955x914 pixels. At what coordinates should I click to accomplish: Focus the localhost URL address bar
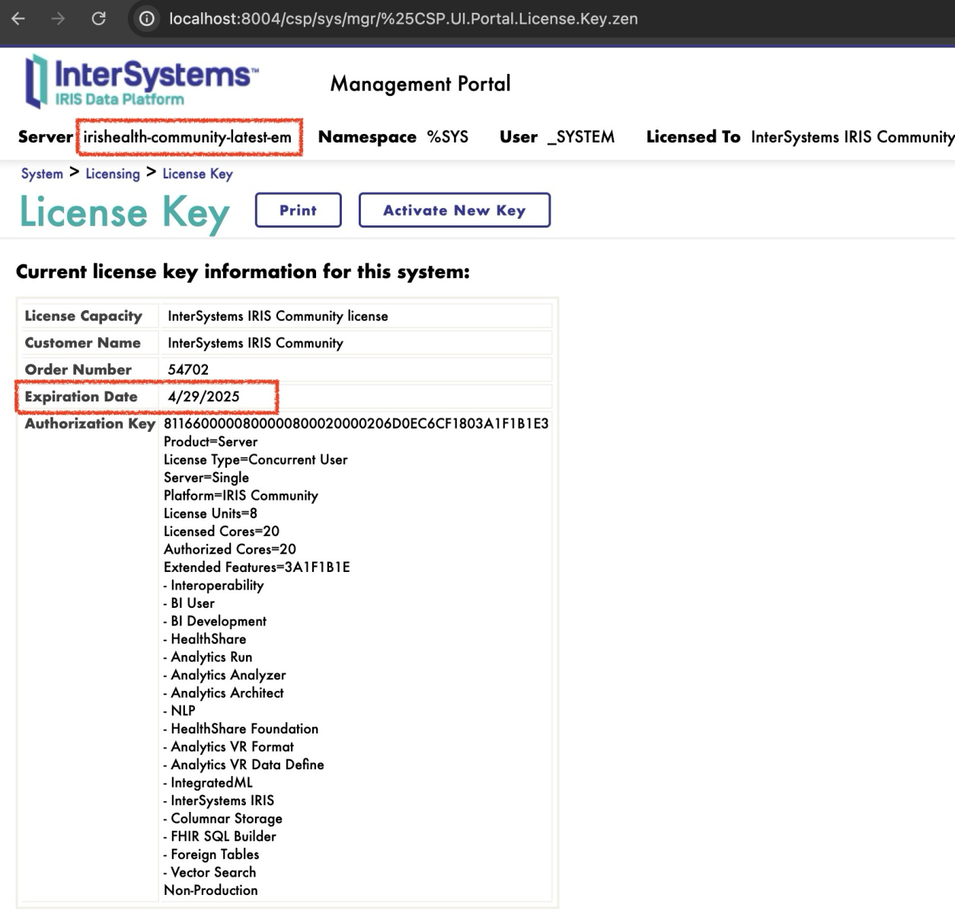coord(404,19)
